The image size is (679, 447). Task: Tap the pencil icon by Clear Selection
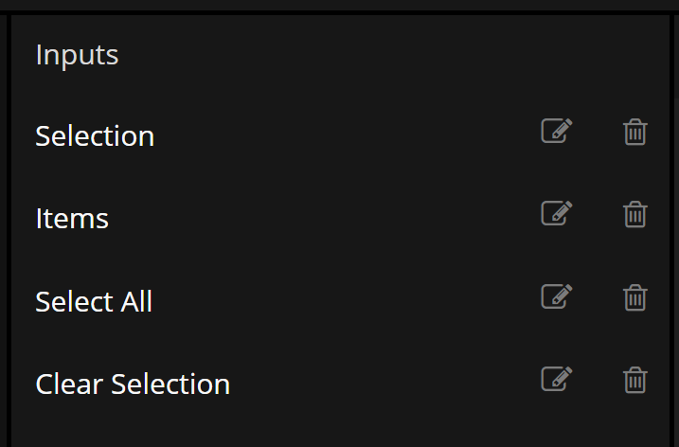[557, 380]
